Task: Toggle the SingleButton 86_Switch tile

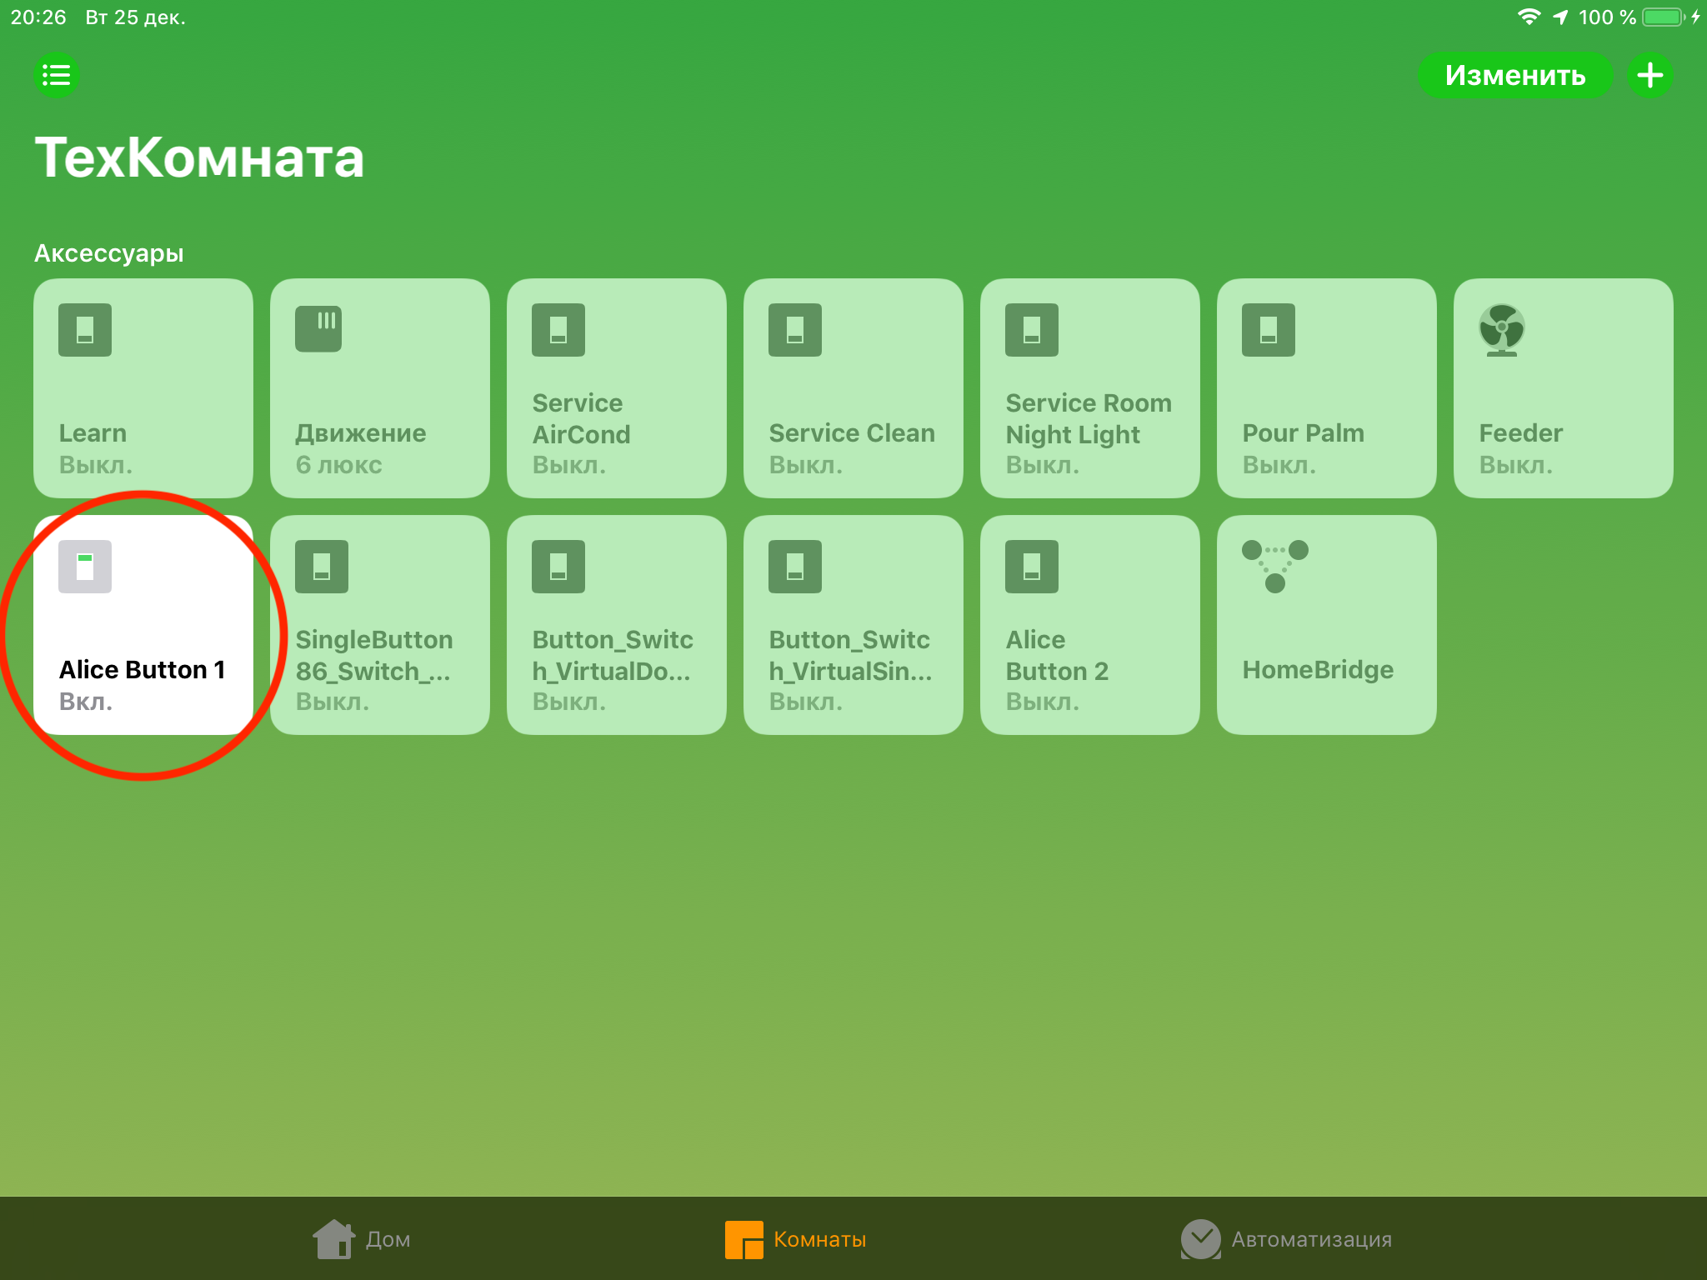Action: tap(380, 625)
